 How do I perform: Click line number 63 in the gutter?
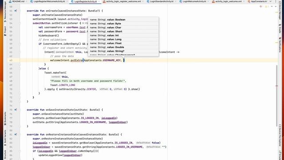tap(11, 60)
